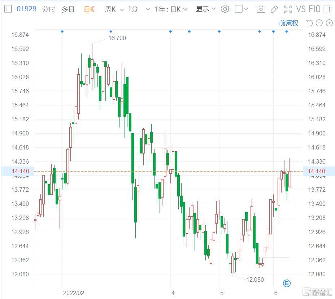Toggle the square layout box
335x299 pixels.
(239, 9)
